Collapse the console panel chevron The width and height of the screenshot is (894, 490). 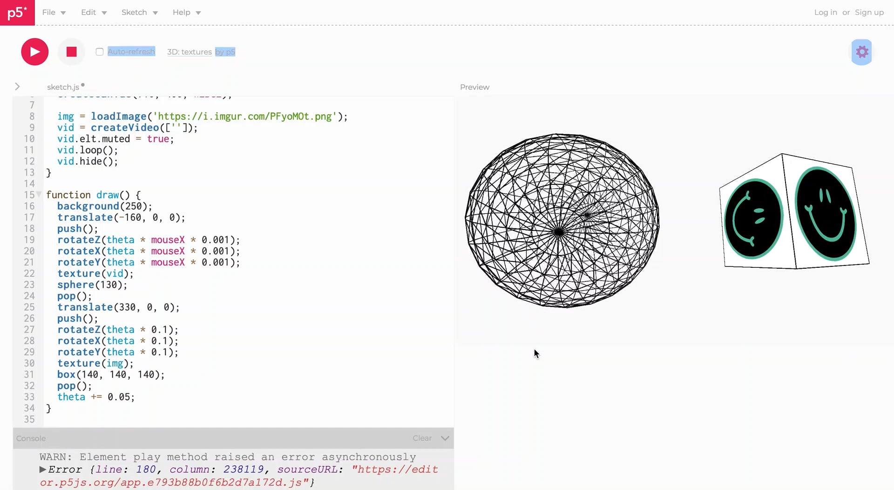pos(445,438)
